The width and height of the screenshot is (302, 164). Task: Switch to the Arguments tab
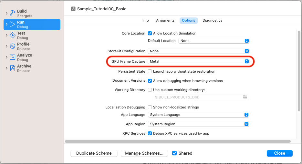click(165, 20)
